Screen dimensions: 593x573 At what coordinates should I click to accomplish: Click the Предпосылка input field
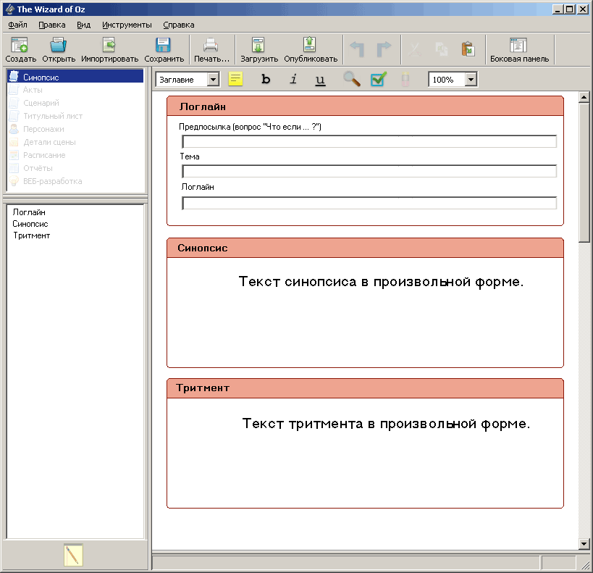coord(369,141)
